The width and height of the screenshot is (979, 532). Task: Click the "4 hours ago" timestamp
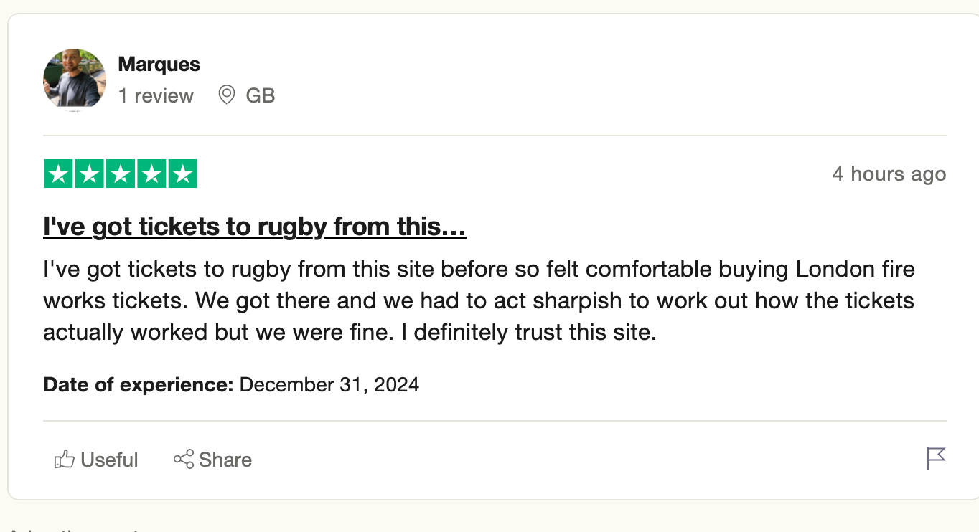pos(889,174)
